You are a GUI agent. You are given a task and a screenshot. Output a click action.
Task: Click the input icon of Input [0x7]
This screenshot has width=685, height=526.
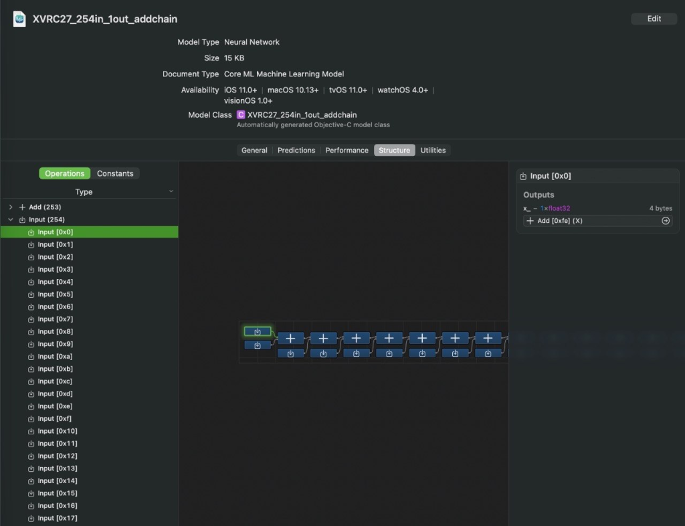tap(31, 319)
